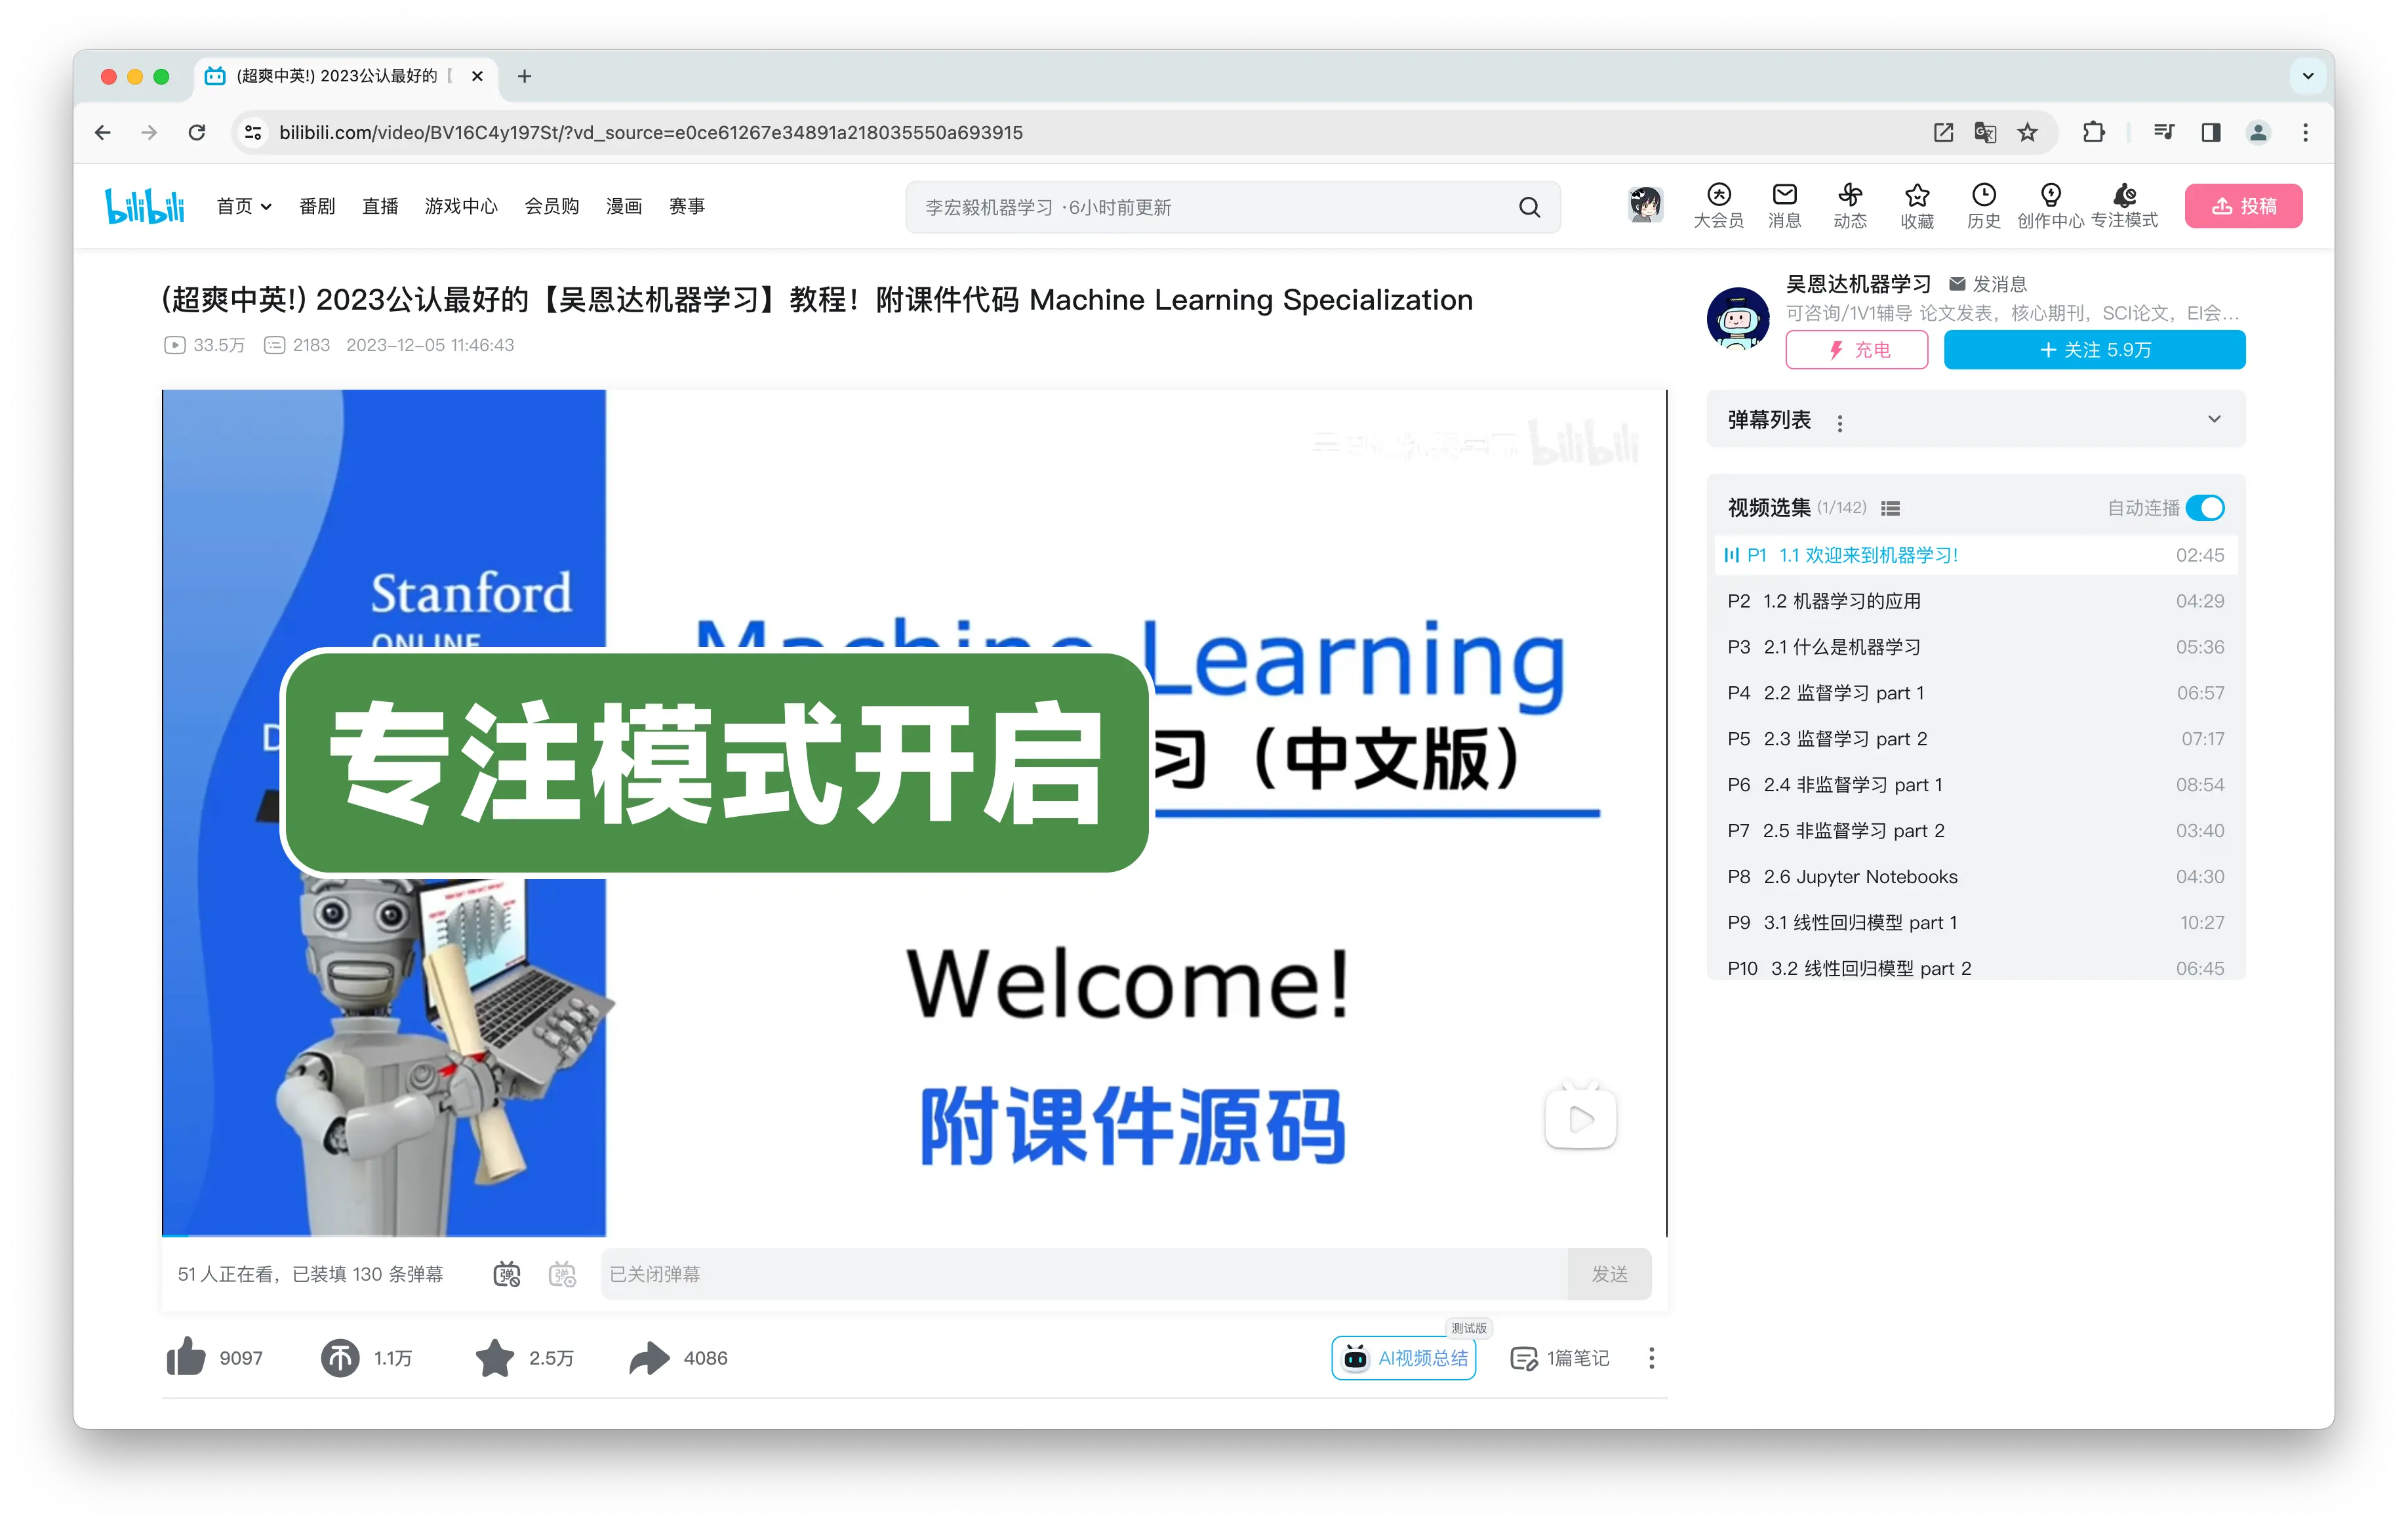
Task: Open a new Chrome tab
Action: tap(524, 76)
